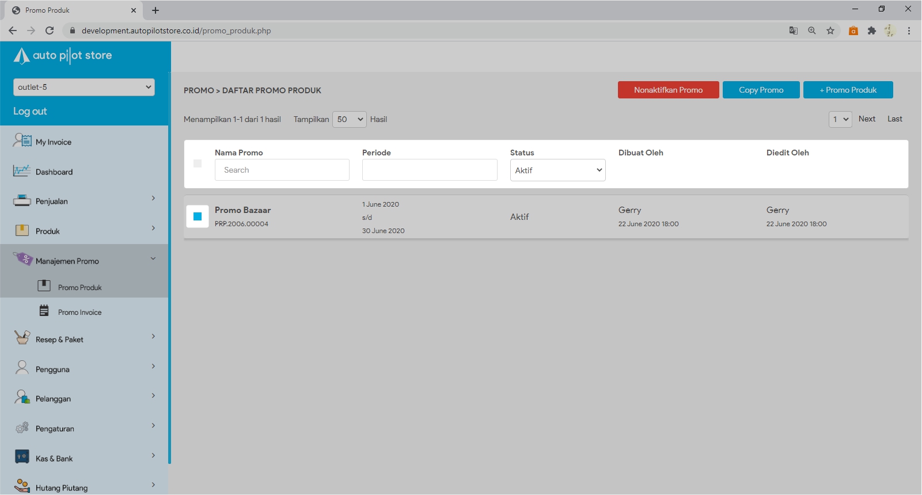Viewport: 922px width, 495px height.
Task: Uncheck the Promo Bazaar row checkbox
Action: [x=198, y=216]
